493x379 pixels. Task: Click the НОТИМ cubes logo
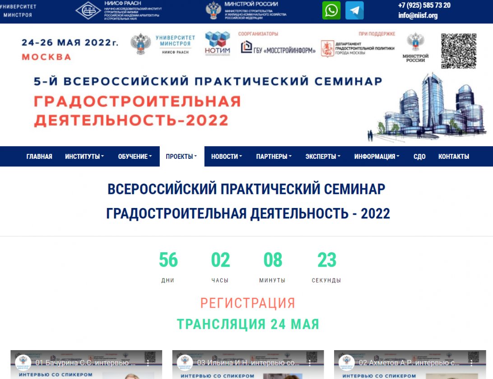pyautogui.click(x=218, y=43)
